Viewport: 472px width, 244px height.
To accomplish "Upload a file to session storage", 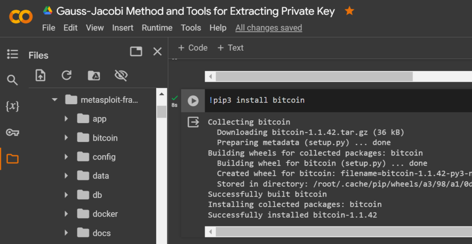I will [x=41, y=75].
